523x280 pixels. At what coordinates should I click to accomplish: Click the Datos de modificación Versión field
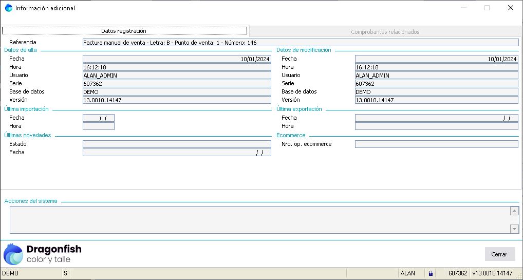tap(437, 100)
